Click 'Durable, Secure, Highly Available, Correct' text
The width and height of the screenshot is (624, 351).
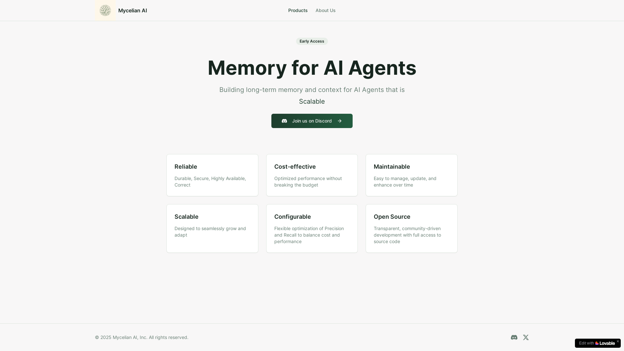pos(210,182)
